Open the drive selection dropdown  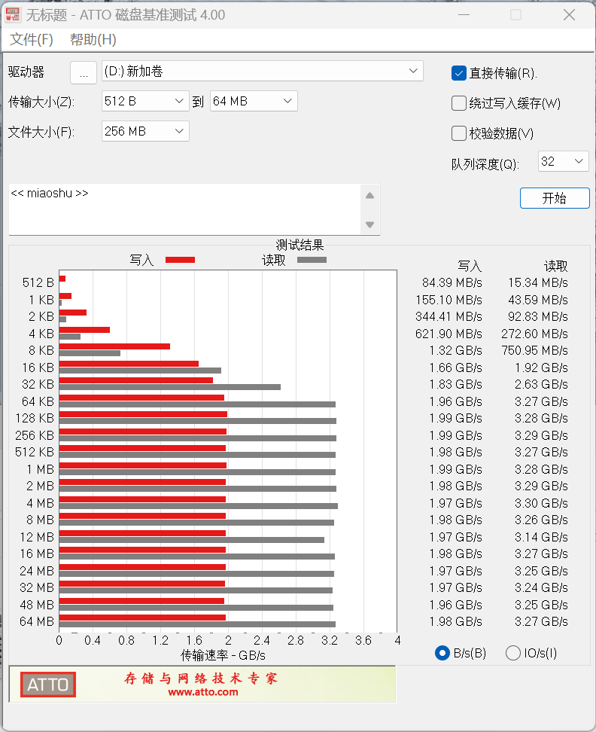click(x=413, y=72)
